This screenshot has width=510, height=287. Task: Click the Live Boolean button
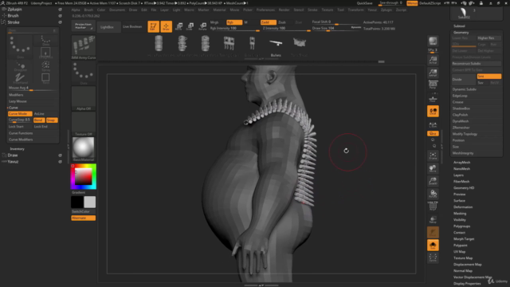point(132,26)
